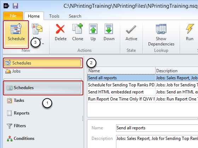Click the NPrinting application logo icon
This screenshot has width=198, height=148.
point(6,6)
